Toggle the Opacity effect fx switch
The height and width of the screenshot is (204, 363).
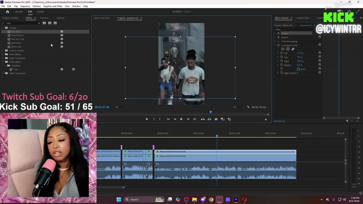pyautogui.click(x=278, y=37)
